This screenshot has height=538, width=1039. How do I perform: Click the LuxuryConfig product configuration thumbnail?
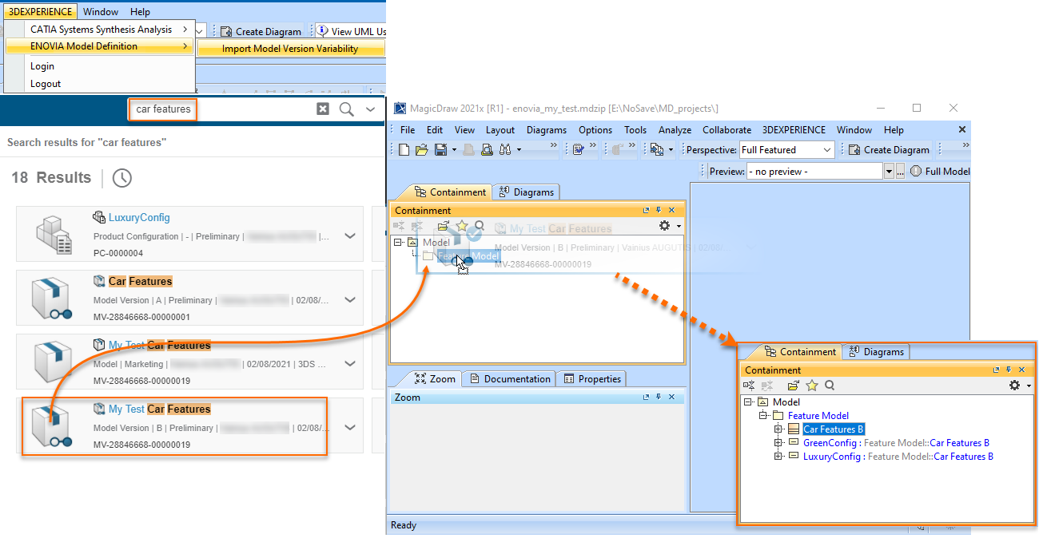tap(54, 235)
